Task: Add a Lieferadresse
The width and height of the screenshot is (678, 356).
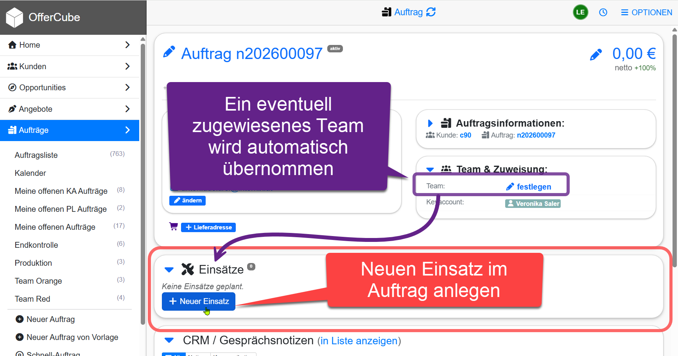Action: pos(208,227)
